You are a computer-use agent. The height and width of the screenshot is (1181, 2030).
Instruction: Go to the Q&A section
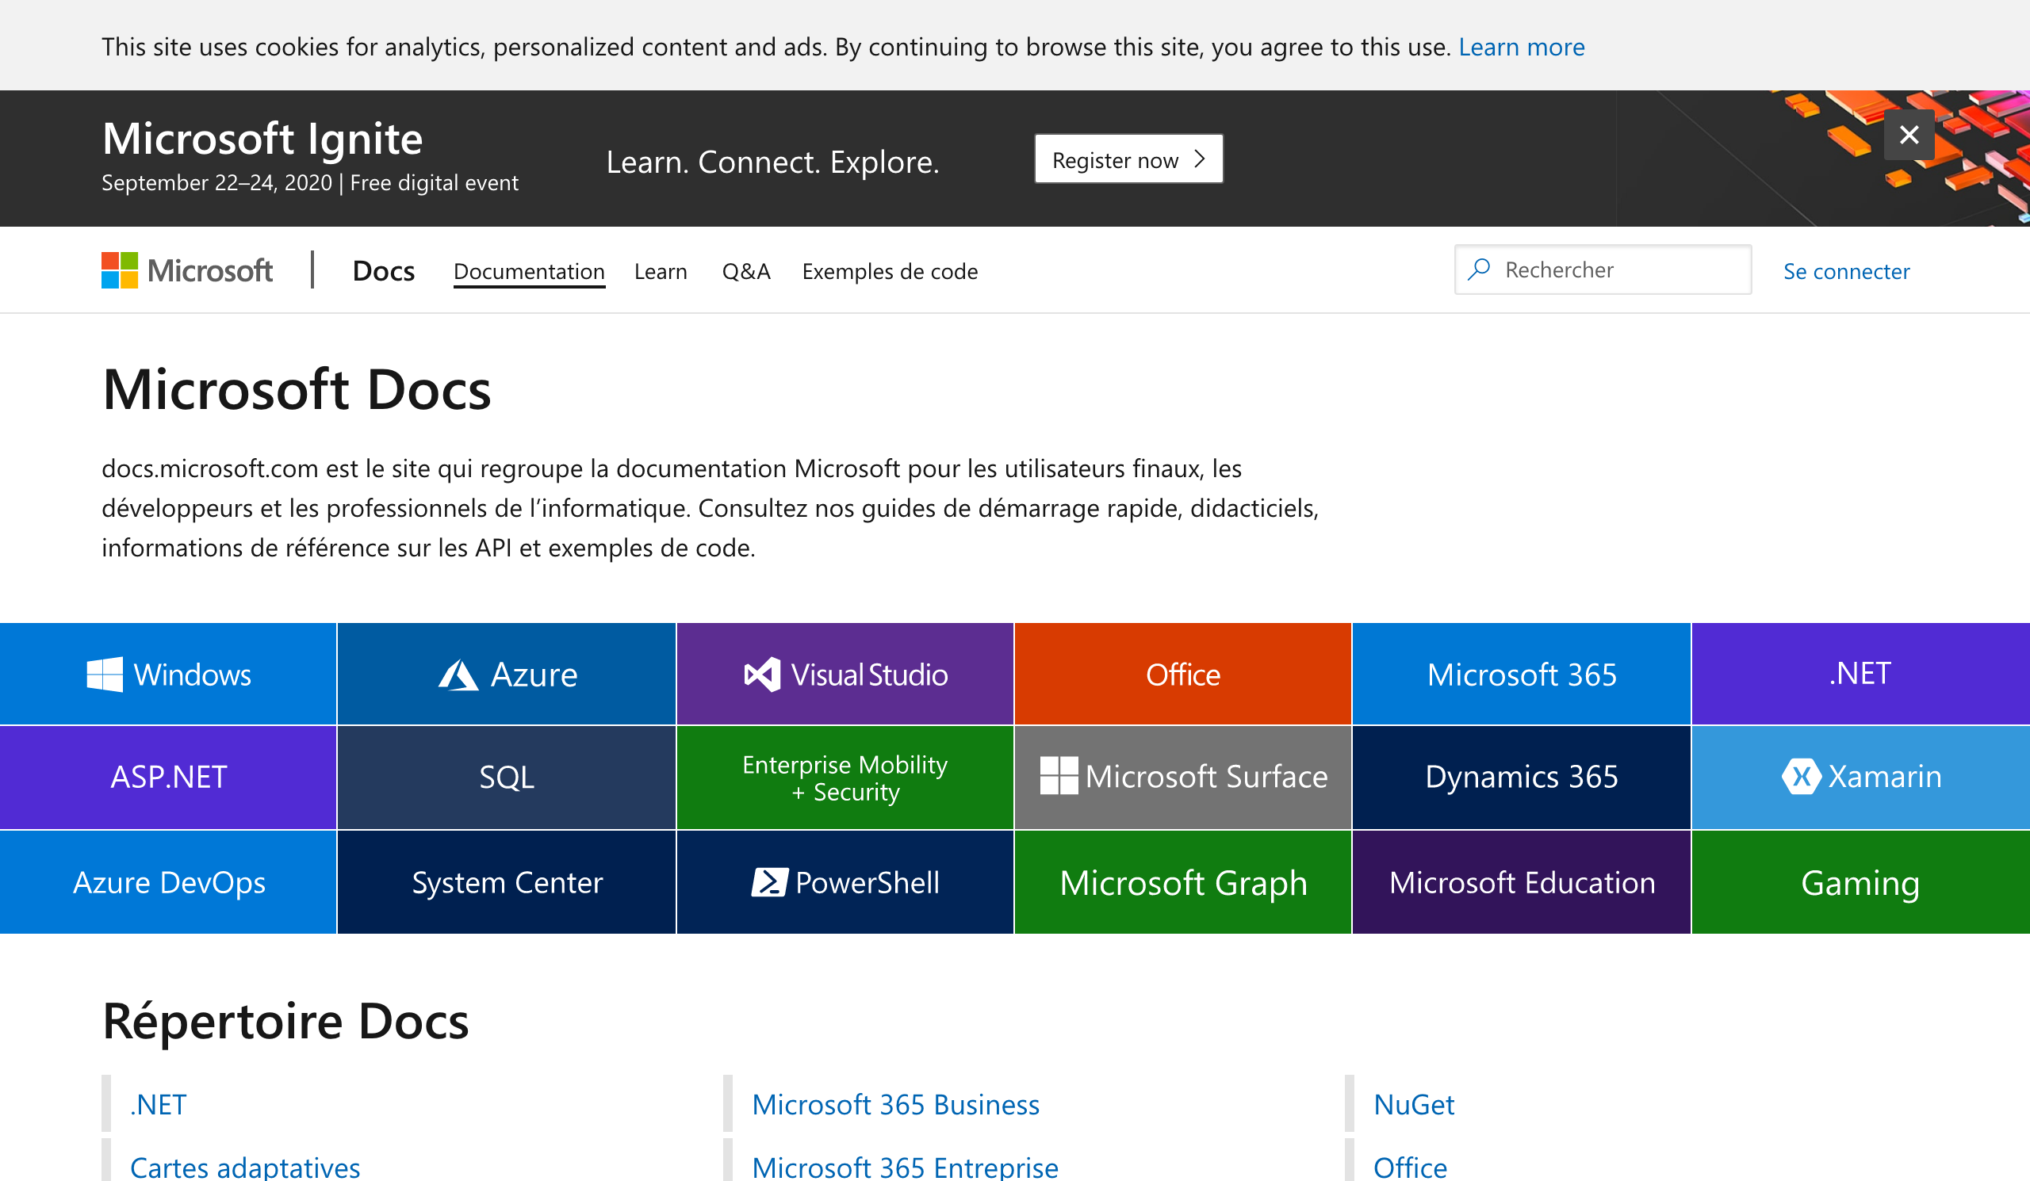tap(746, 272)
